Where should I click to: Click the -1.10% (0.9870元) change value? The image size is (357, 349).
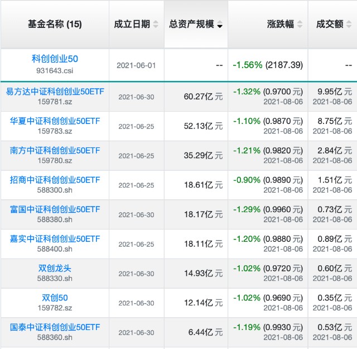(268, 121)
